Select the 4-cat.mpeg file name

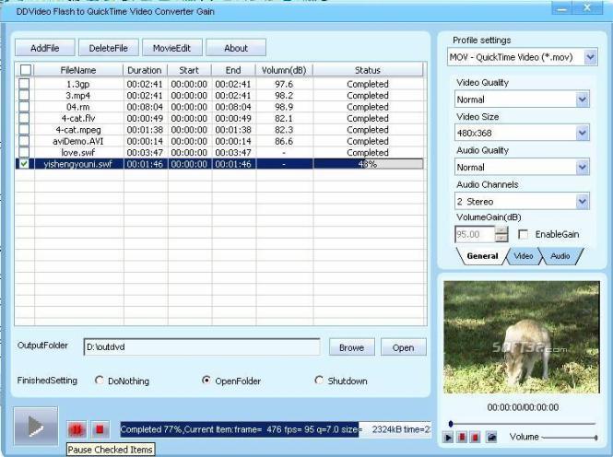tap(78, 130)
